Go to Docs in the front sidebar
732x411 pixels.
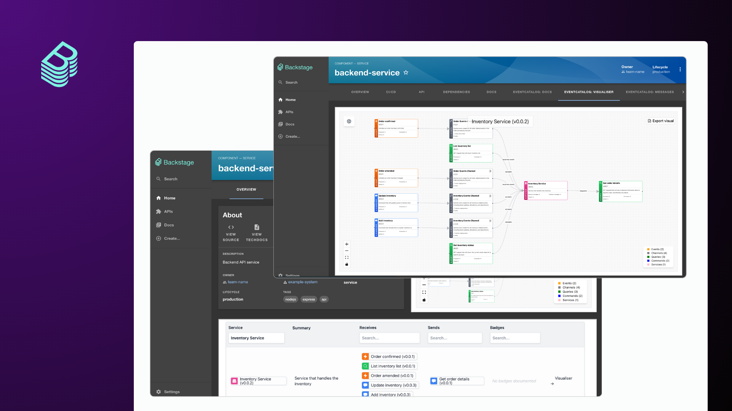pyautogui.click(x=290, y=124)
